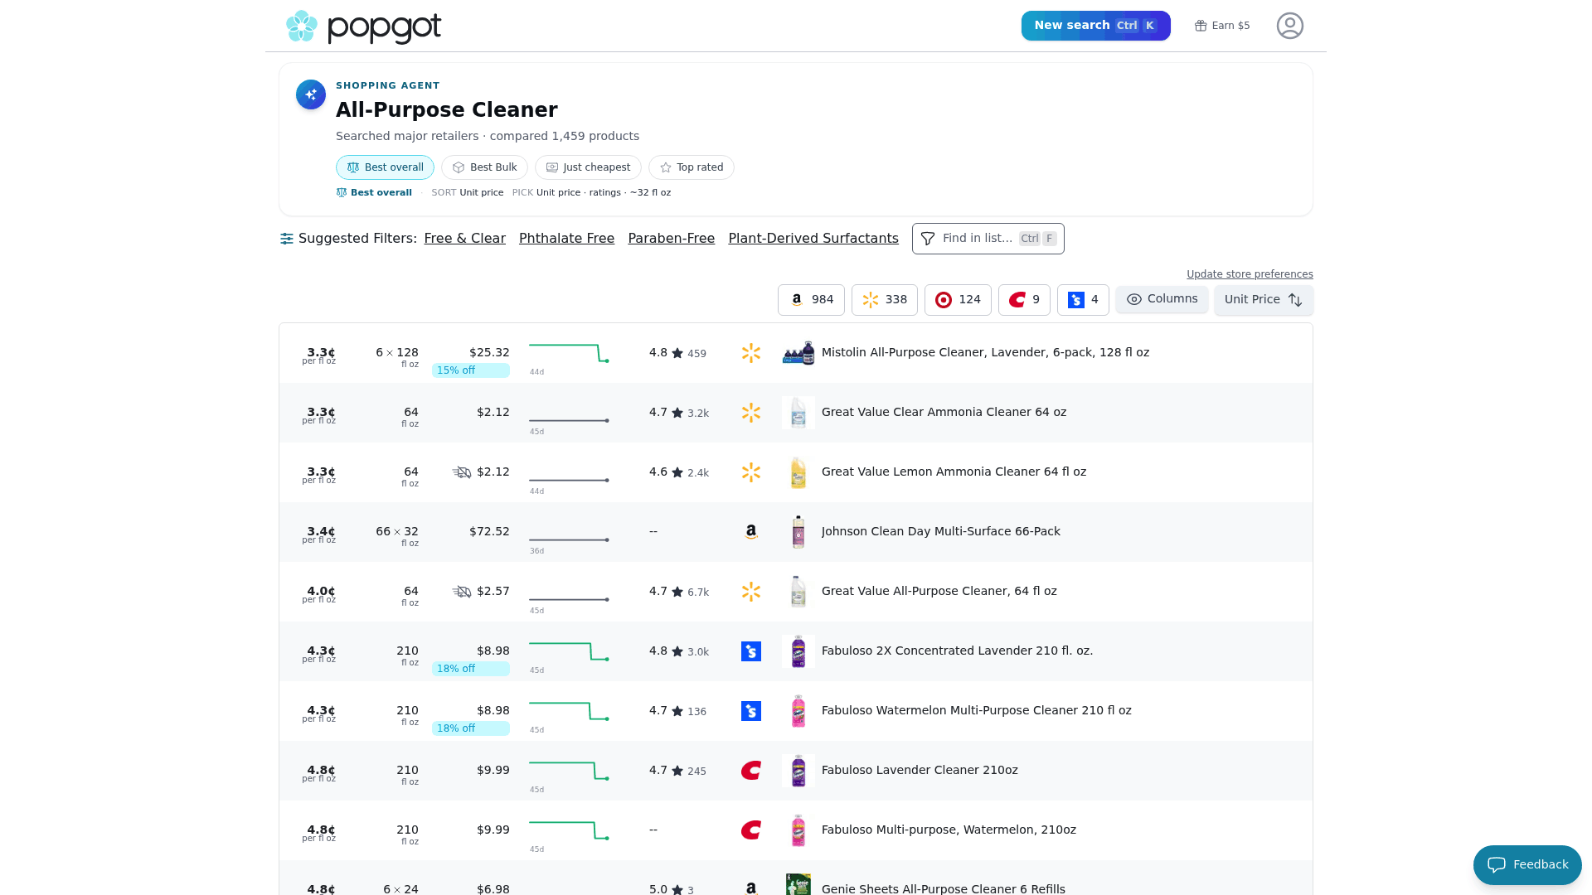
Task: Open Great Value All-Purpose Cleaner 64 fl oz
Action: pyautogui.click(x=939, y=592)
